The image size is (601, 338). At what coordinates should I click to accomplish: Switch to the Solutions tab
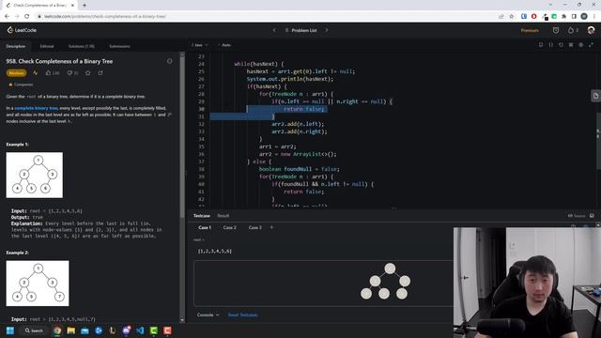pos(82,46)
